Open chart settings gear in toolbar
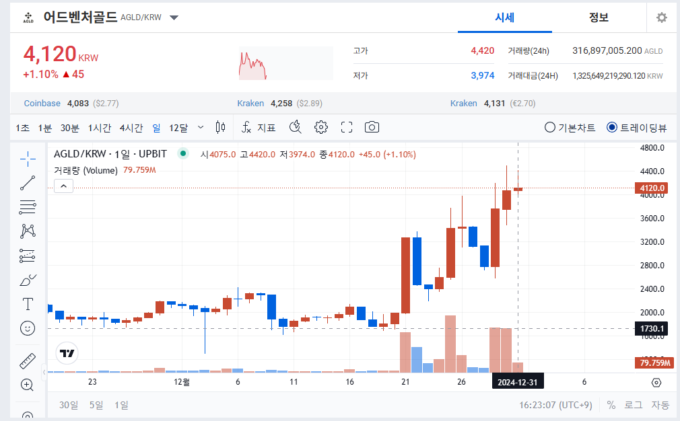Image resolution: width=680 pixels, height=421 pixels. pyautogui.click(x=321, y=127)
